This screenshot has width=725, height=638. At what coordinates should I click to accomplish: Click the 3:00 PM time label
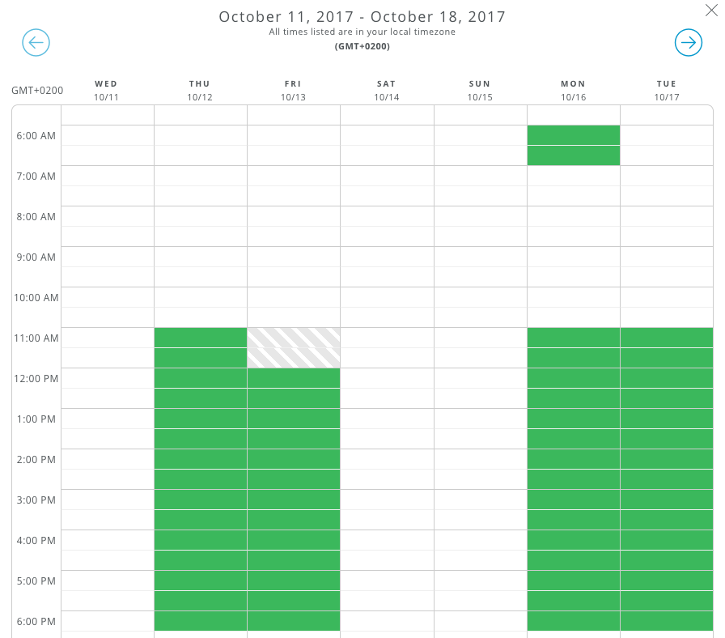pyautogui.click(x=36, y=500)
